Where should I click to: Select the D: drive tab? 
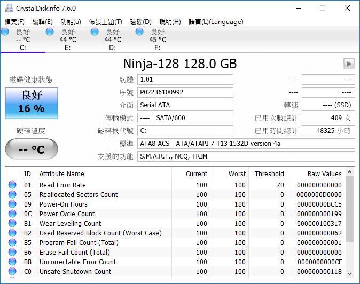coord(113,40)
